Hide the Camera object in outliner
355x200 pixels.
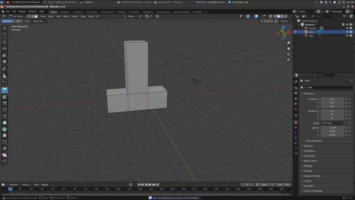coord(347,28)
